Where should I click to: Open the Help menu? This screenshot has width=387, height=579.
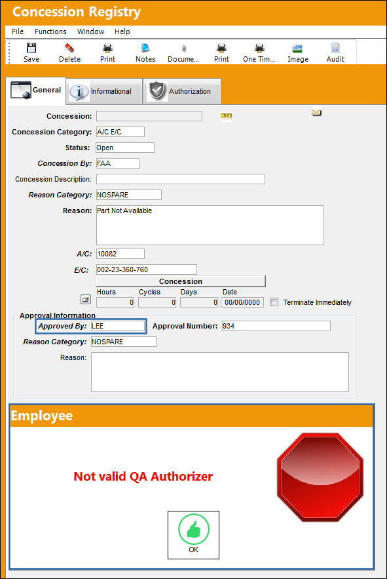(122, 31)
